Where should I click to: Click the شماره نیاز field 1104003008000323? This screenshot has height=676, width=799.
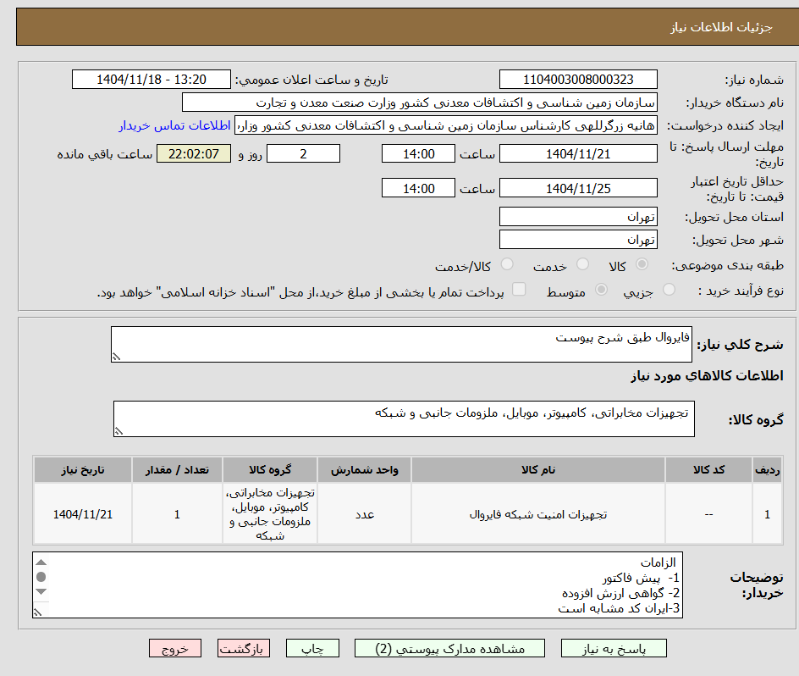(578, 80)
